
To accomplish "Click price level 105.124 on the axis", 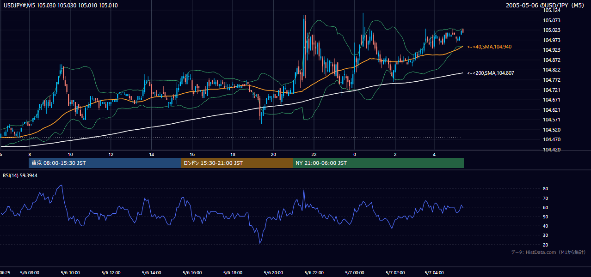I will [x=552, y=10].
